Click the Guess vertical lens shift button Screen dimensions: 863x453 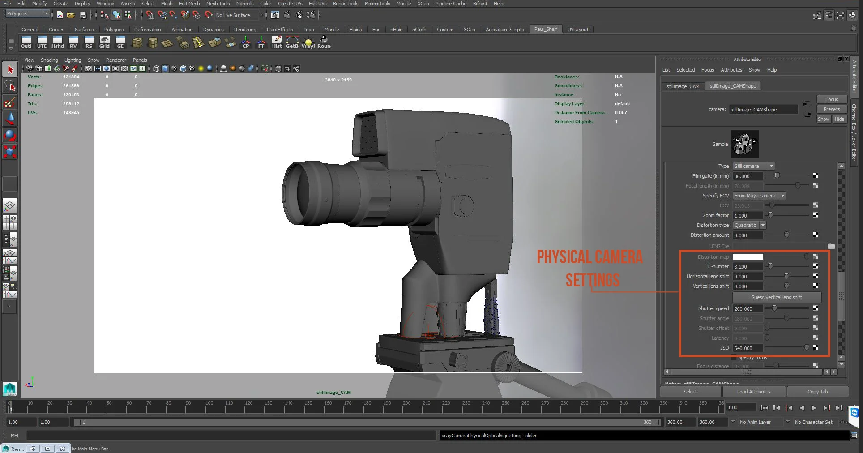coord(777,297)
